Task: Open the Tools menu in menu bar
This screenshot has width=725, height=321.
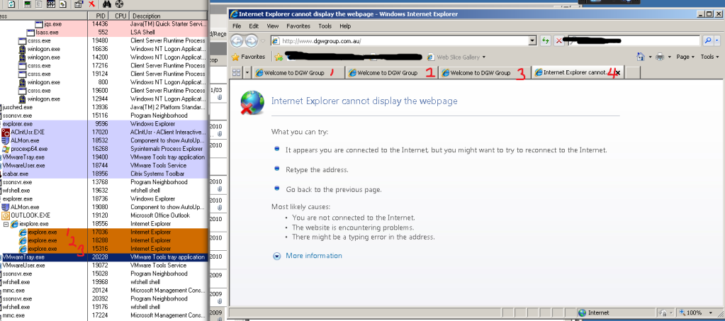Action: (325, 26)
